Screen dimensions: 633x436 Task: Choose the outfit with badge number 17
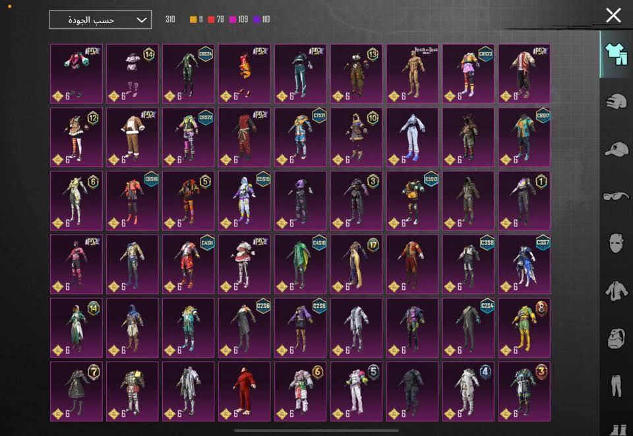356,264
